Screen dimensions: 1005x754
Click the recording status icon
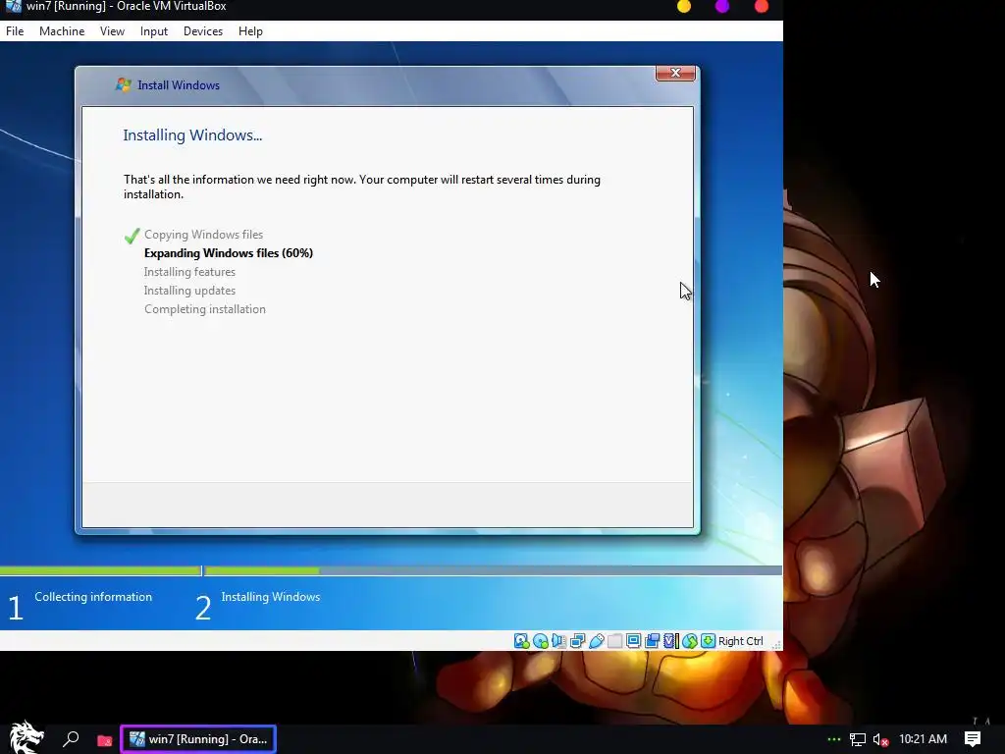click(x=652, y=640)
